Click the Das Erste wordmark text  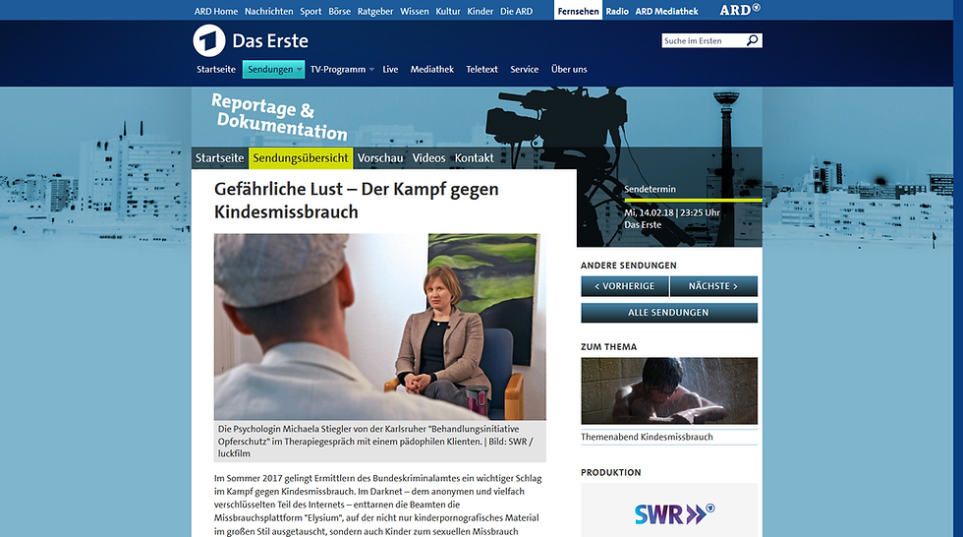point(270,41)
